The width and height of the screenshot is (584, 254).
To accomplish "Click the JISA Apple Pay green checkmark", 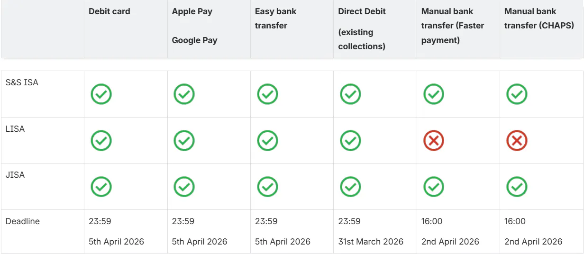I will click(184, 187).
